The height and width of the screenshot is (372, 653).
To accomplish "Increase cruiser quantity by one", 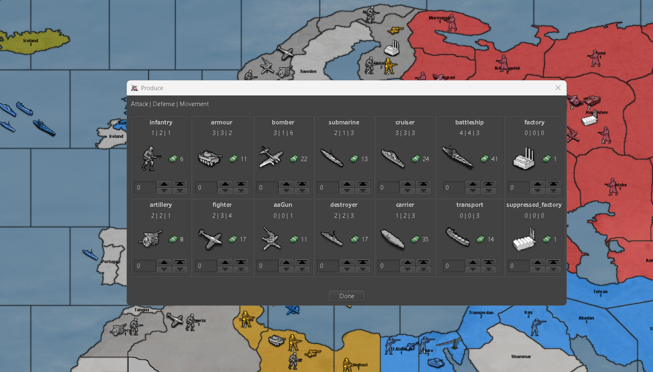I will (x=408, y=184).
